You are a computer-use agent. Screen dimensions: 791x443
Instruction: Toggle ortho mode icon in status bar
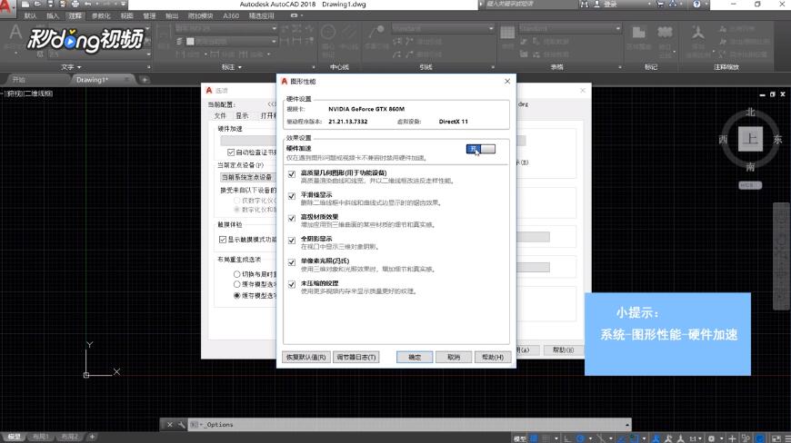567,438
